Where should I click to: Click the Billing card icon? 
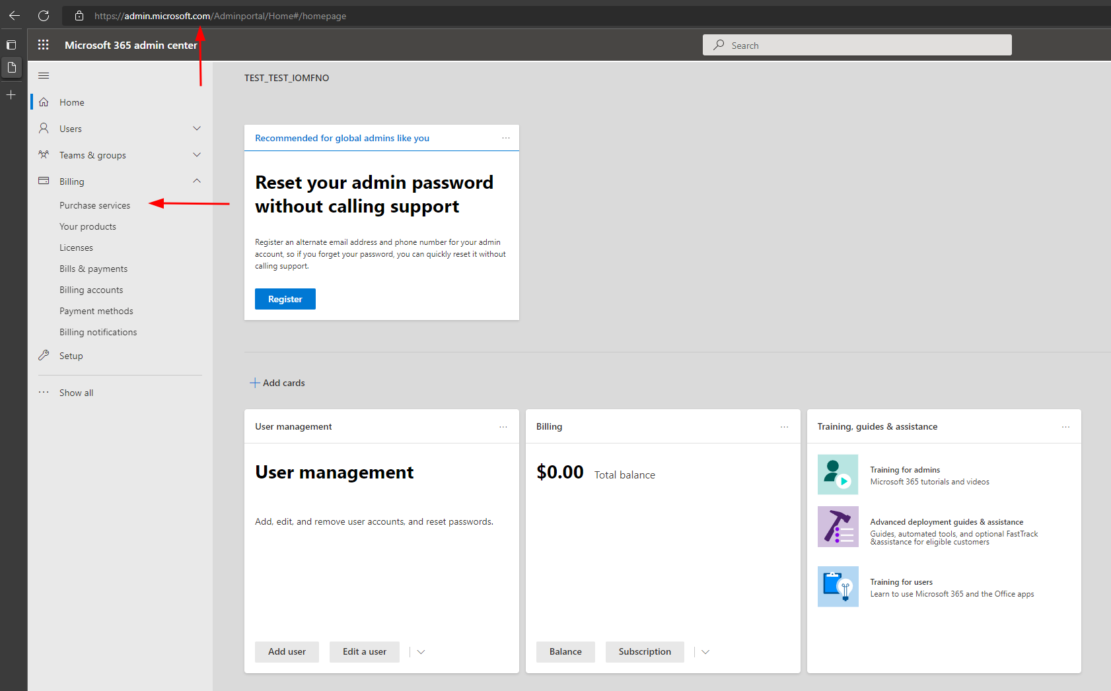[x=44, y=181]
